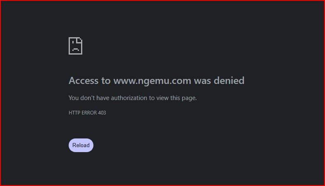Viewport: 325px width, 186px height.
Task: Click the word 'don't' in the message
Action: click(88, 98)
